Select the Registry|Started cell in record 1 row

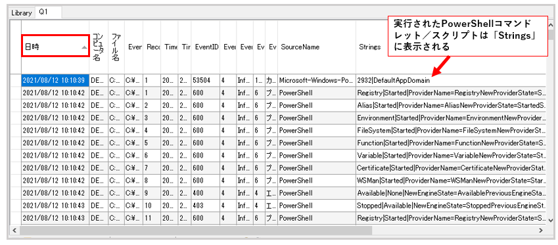(451, 93)
